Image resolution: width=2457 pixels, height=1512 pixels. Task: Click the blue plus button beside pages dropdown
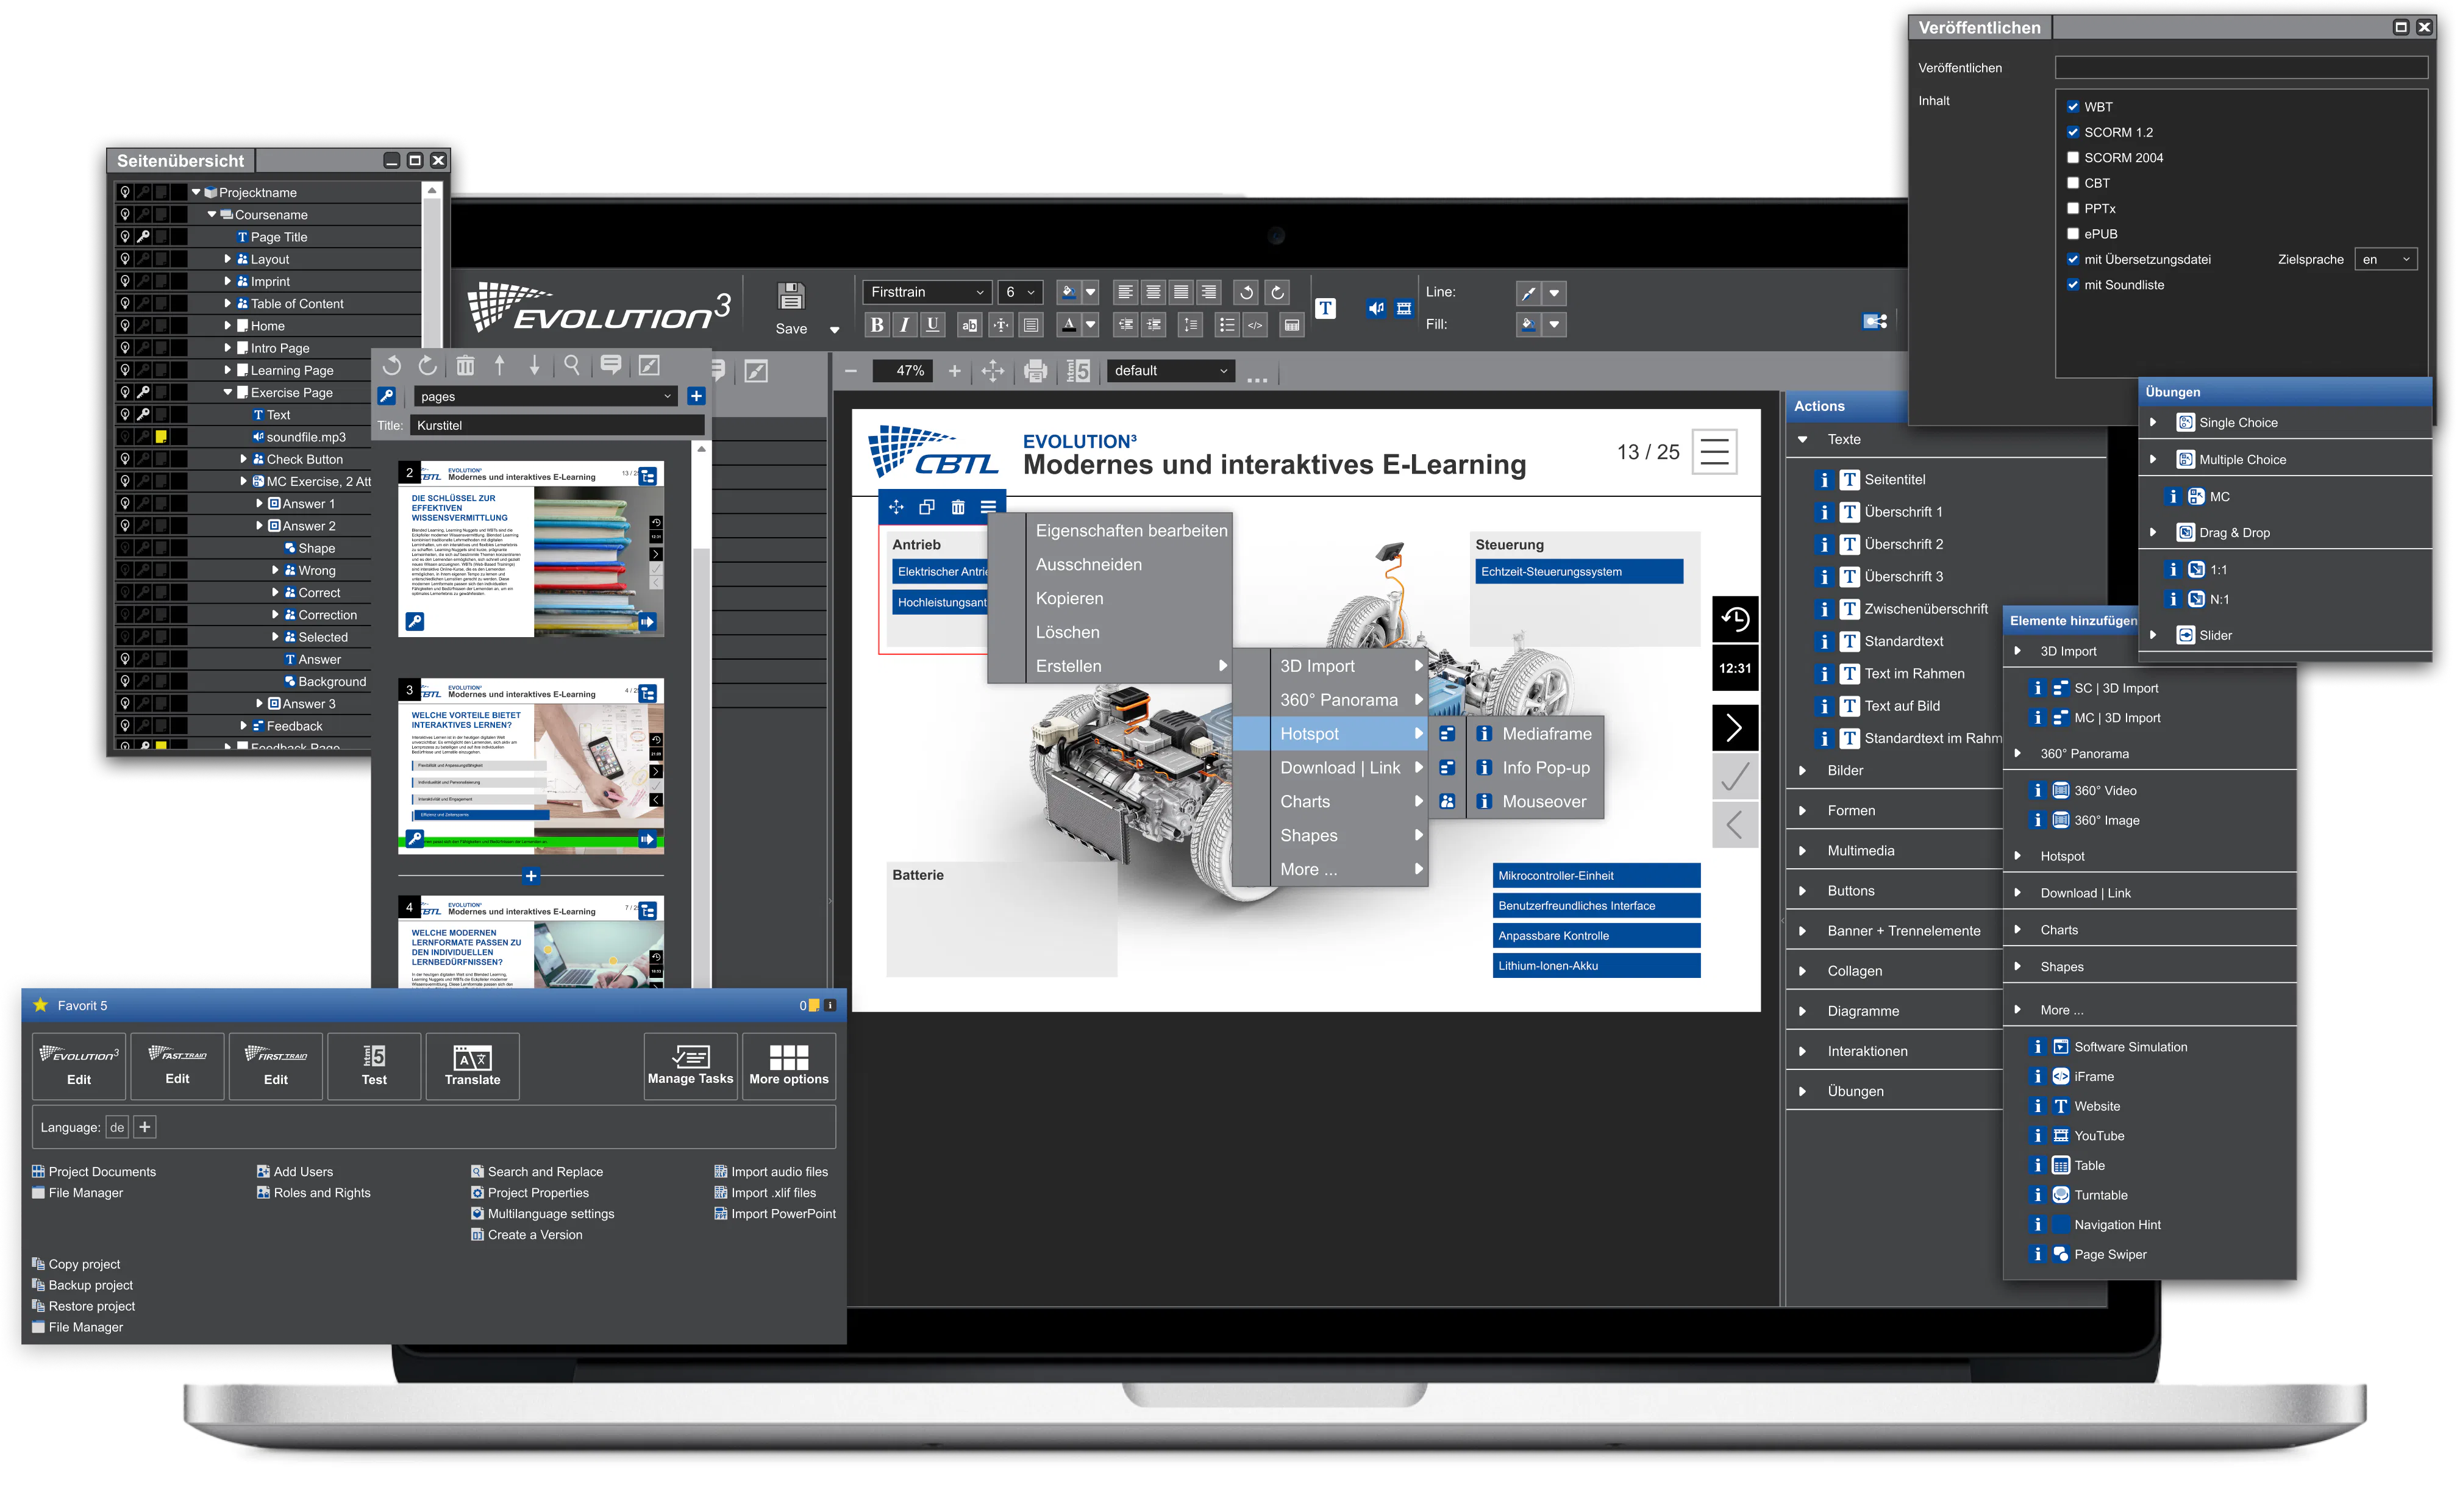click(x=697, y=396)
